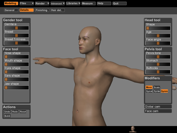Adjust the Pelvis tone slider
The image size is (177, 133).
(x=158, y=57)
